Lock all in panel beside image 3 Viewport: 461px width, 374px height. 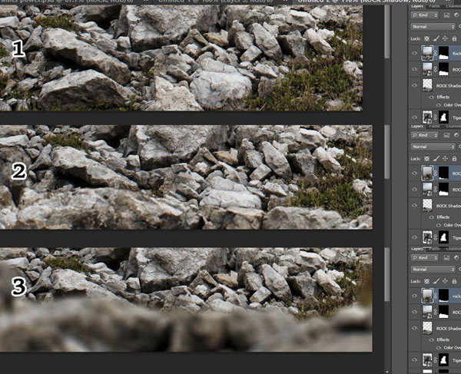tap(454, 281)
